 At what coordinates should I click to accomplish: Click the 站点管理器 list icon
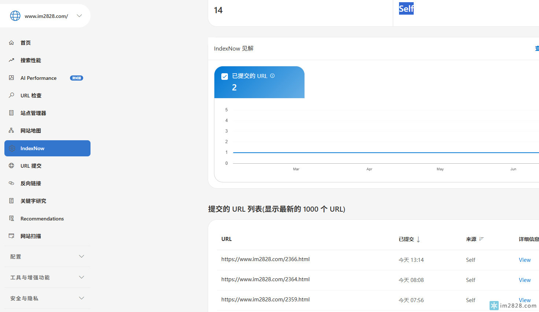11,113
